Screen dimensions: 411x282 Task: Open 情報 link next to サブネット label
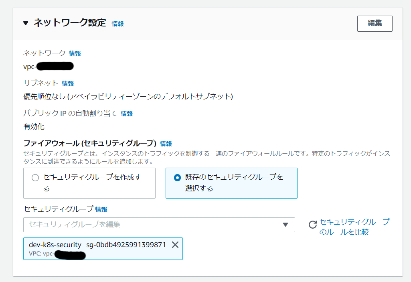68,83
